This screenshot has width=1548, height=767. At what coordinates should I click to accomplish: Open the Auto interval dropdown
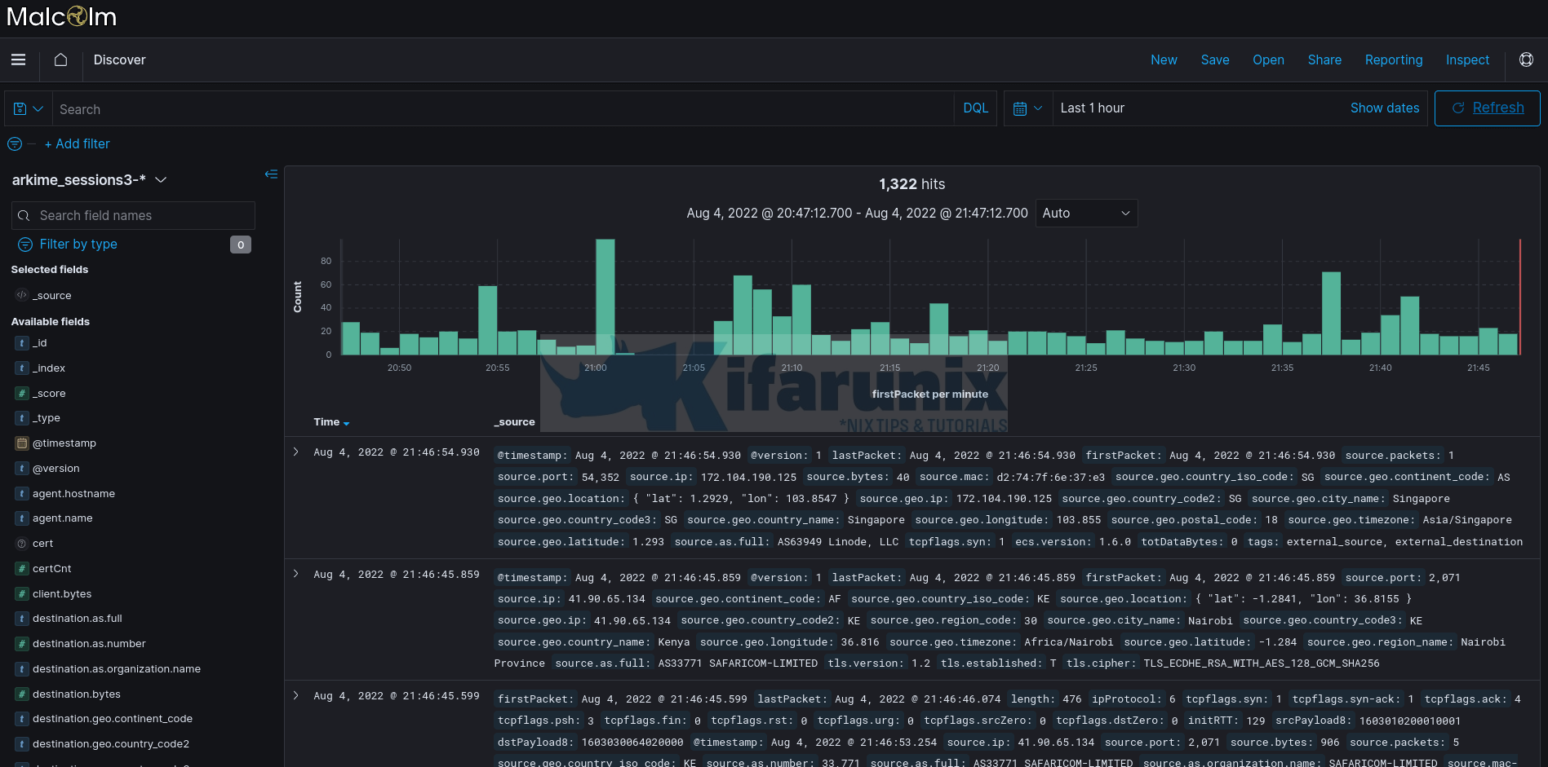point(1086,213)
